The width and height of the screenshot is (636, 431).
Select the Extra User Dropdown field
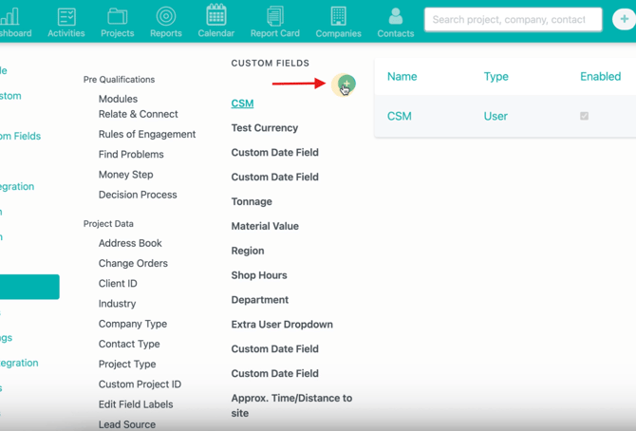[282, 325]
